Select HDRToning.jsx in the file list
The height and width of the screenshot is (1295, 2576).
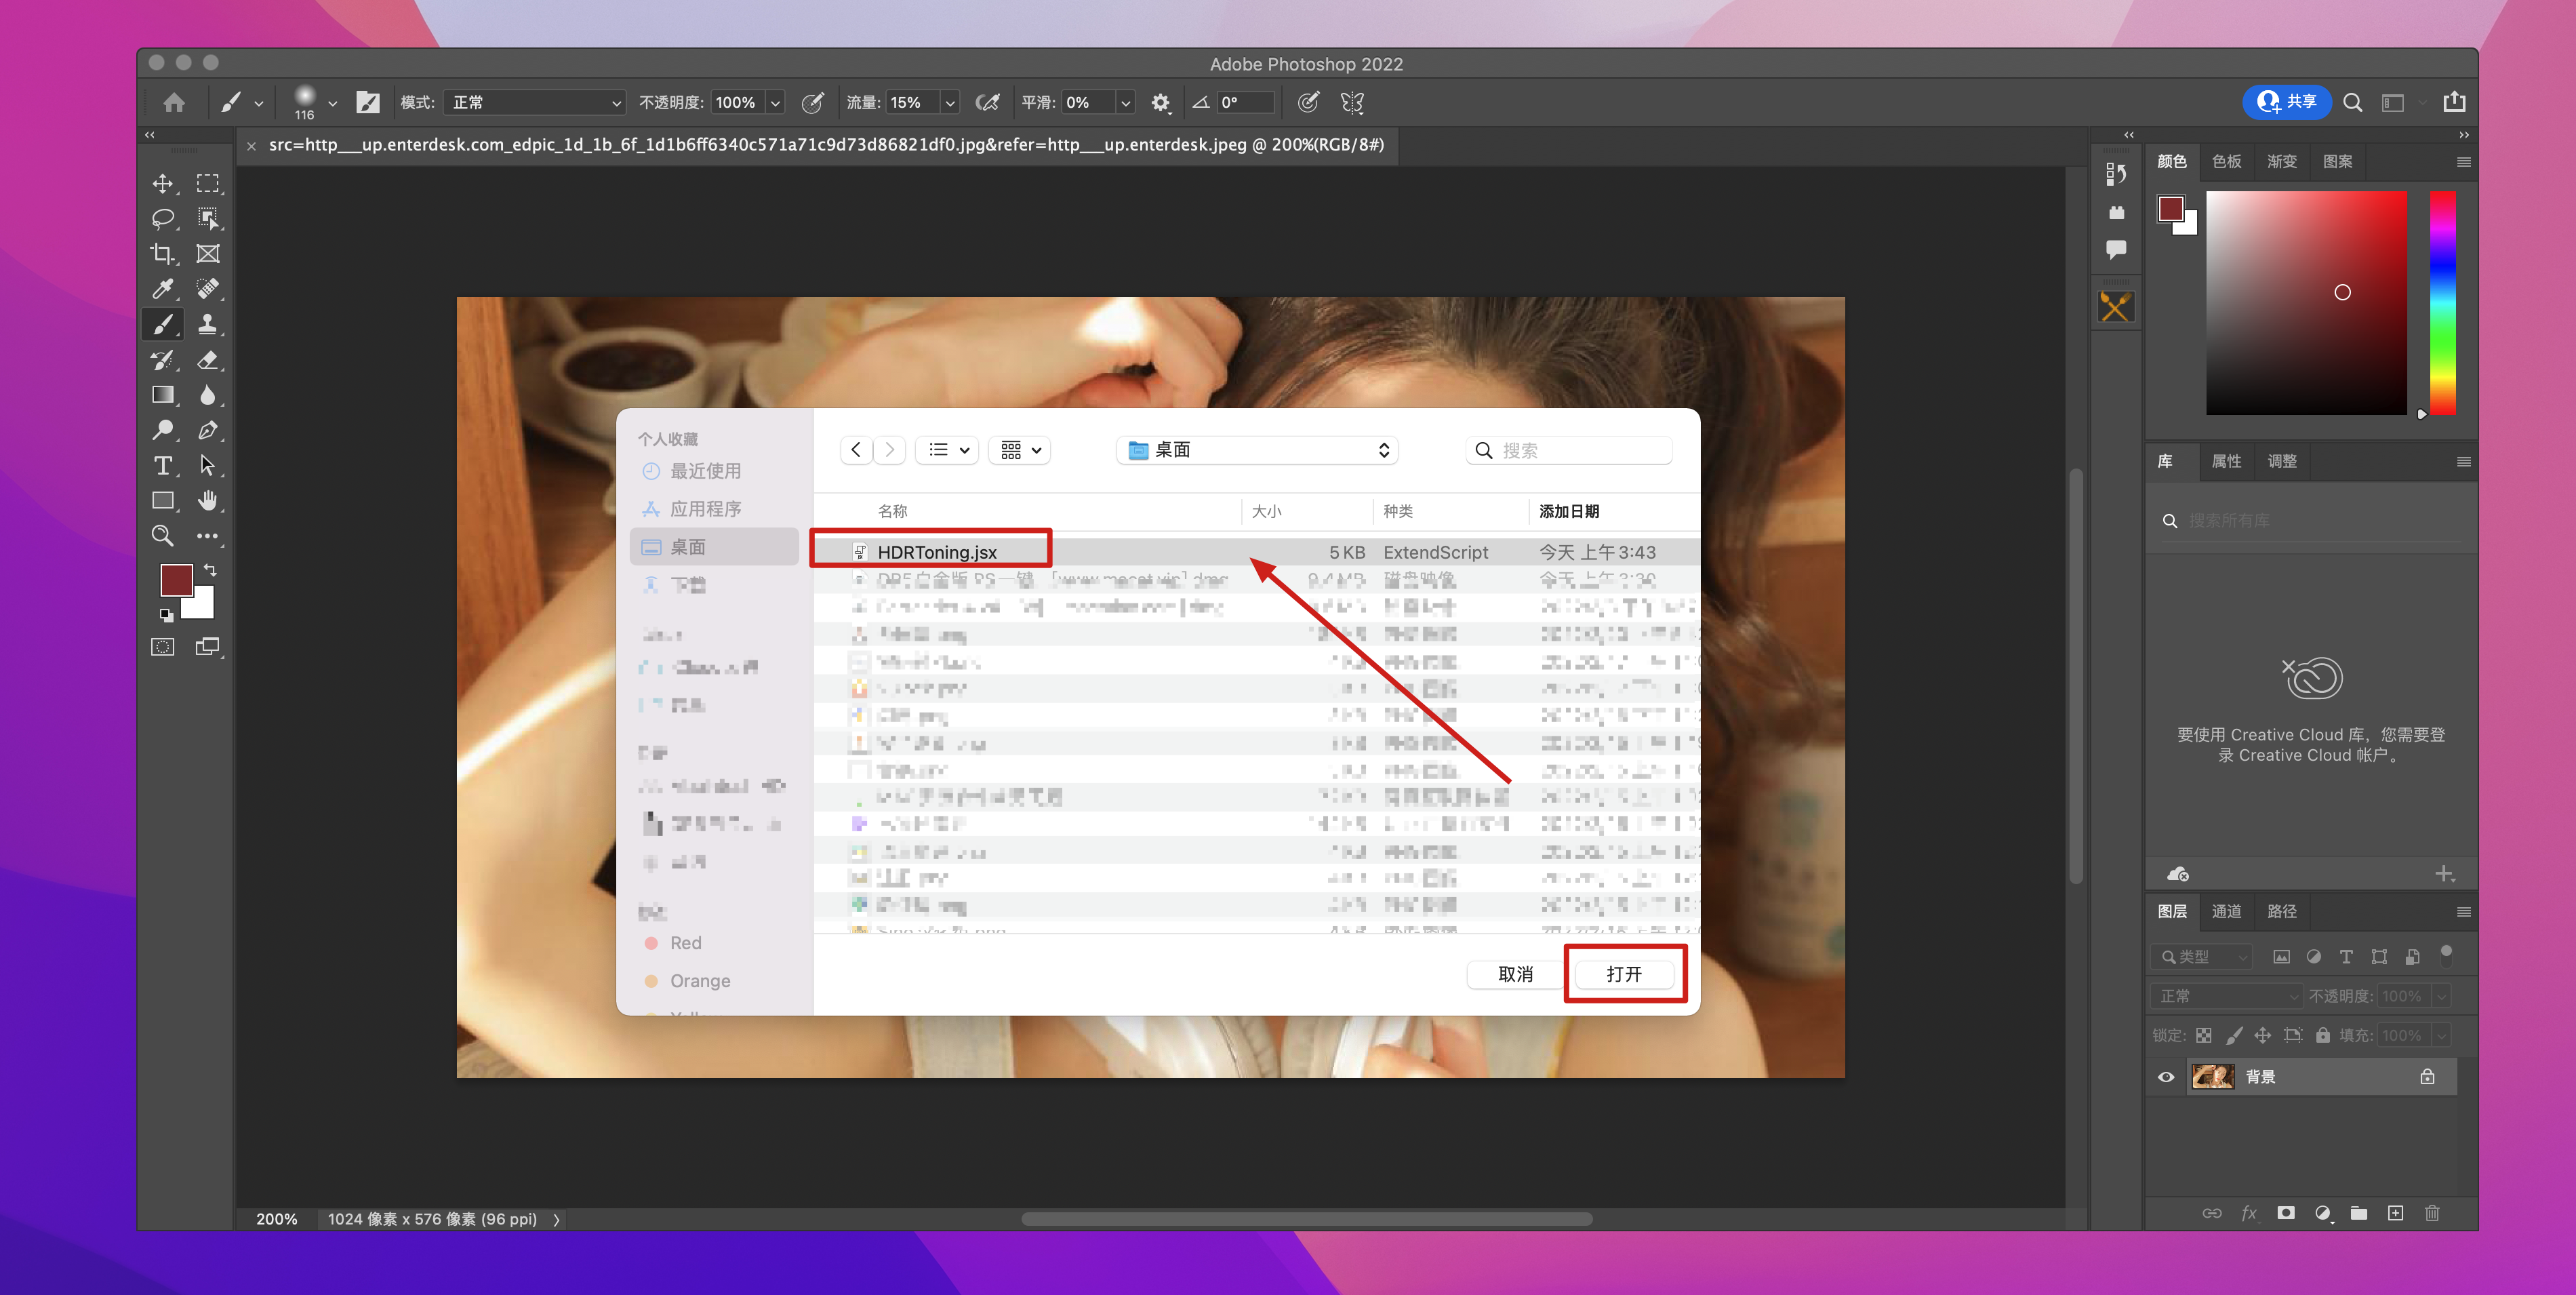click(x=936, y=552)
